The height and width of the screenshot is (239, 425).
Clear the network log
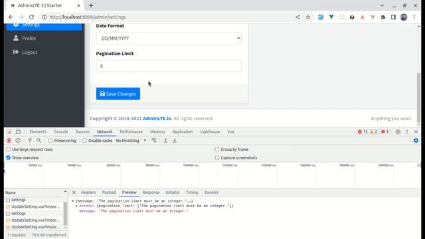(x=18, y=141)
